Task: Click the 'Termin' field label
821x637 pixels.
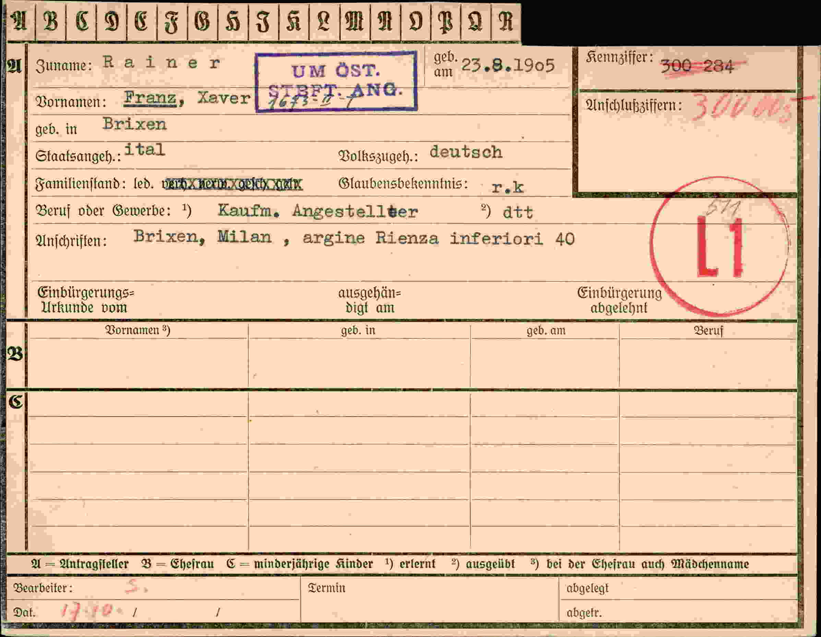Action: point(327,588)
